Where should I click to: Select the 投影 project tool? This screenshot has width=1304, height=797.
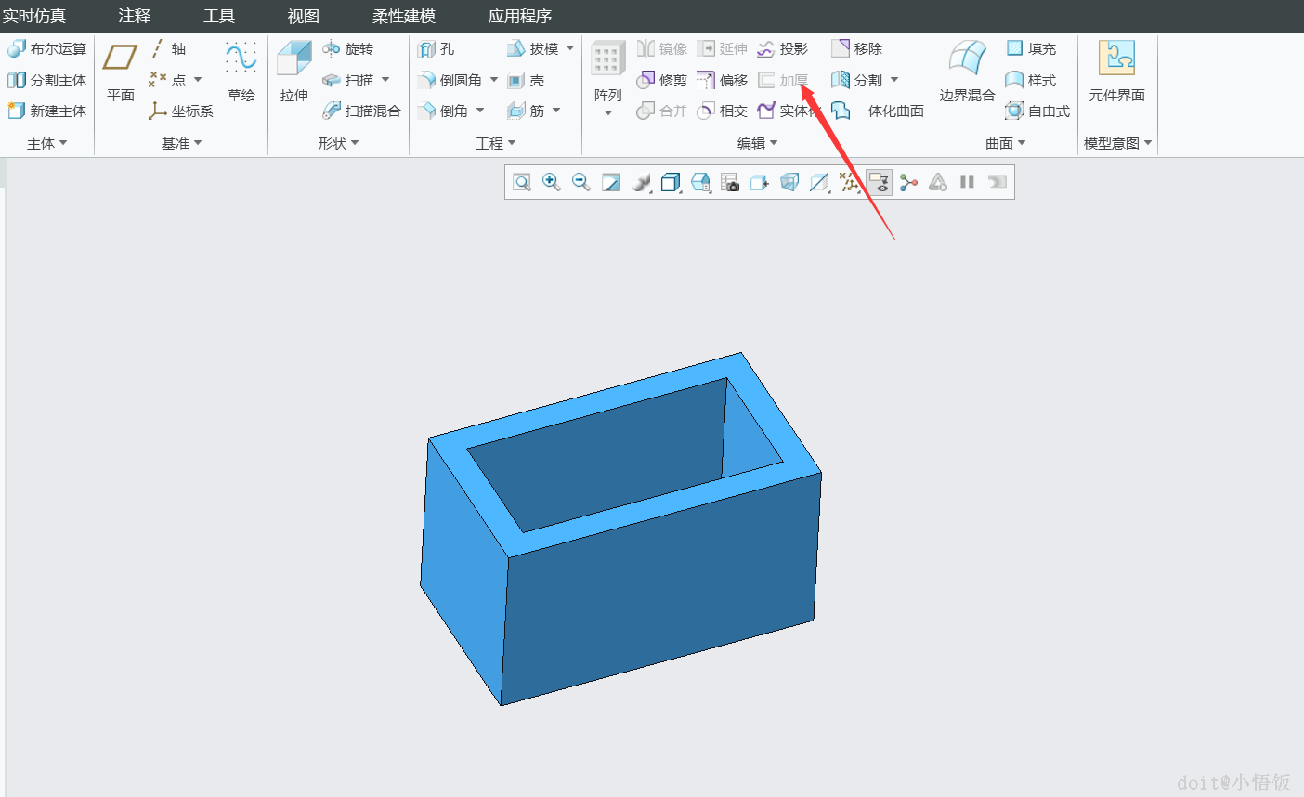(782, 48)
